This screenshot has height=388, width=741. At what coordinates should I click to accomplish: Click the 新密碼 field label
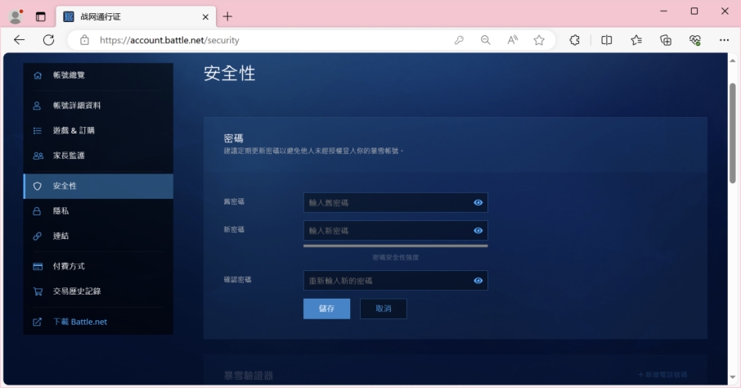(x=234, y=229)
